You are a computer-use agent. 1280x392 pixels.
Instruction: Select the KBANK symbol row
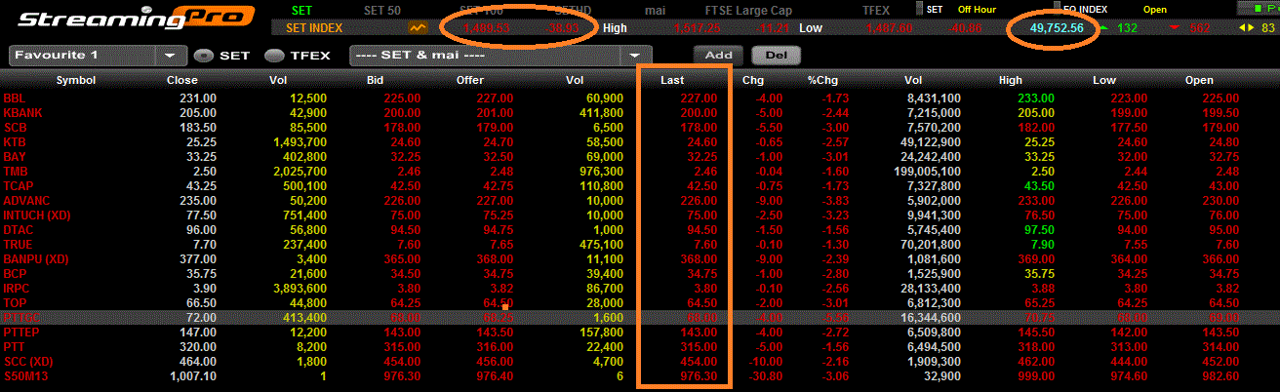click(x=640, y=113)
